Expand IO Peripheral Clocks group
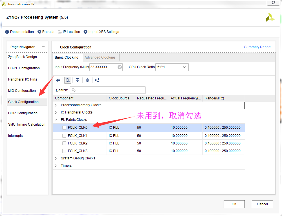Image resolution: width=282 pixels, height=216 pixels. pos(56,112)
